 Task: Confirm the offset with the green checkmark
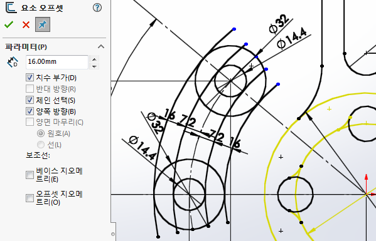click(x=9, y=24)
